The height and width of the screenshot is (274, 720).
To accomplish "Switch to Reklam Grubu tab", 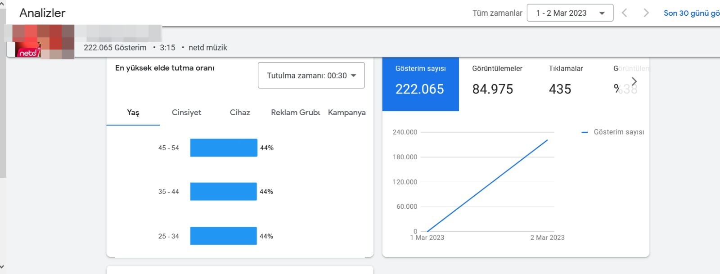I will [295, 112].
